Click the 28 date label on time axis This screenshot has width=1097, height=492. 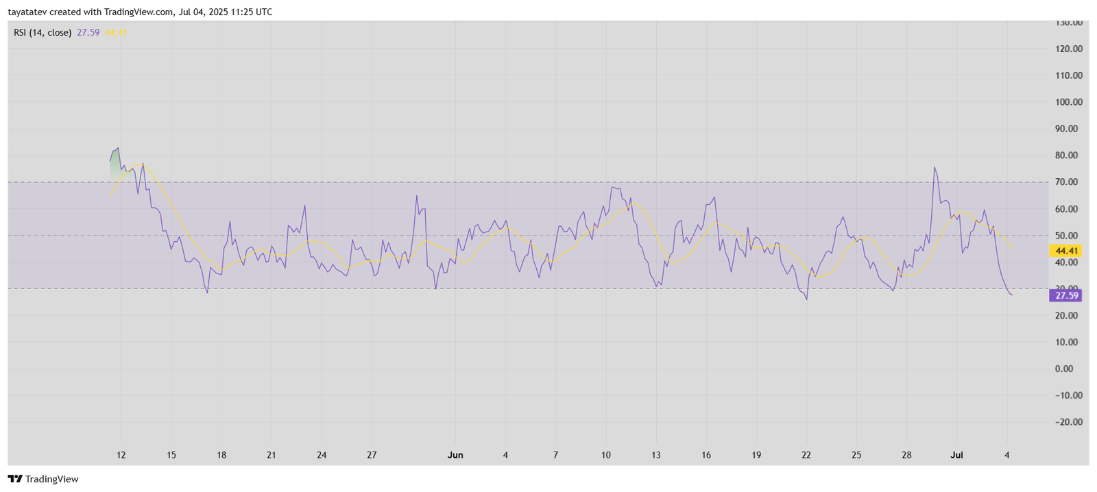[906, 455]
